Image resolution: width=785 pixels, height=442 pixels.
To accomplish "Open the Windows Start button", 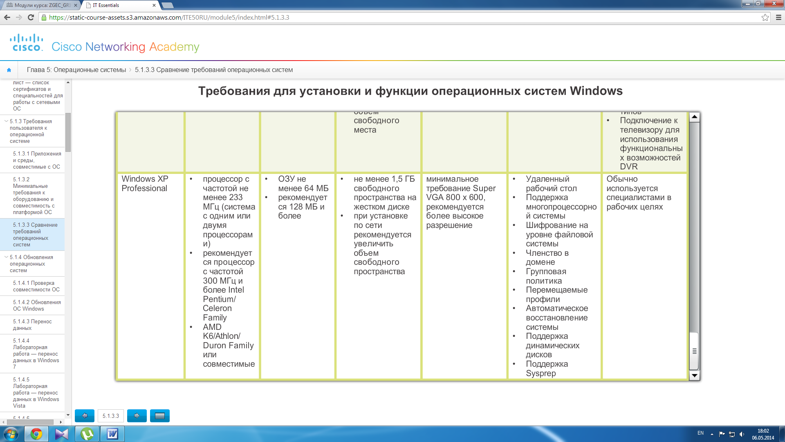I will click(x=11, y=434).
